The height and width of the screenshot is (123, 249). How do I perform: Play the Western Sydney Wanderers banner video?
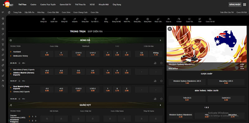pyautogui.click(x=170, y=29)
